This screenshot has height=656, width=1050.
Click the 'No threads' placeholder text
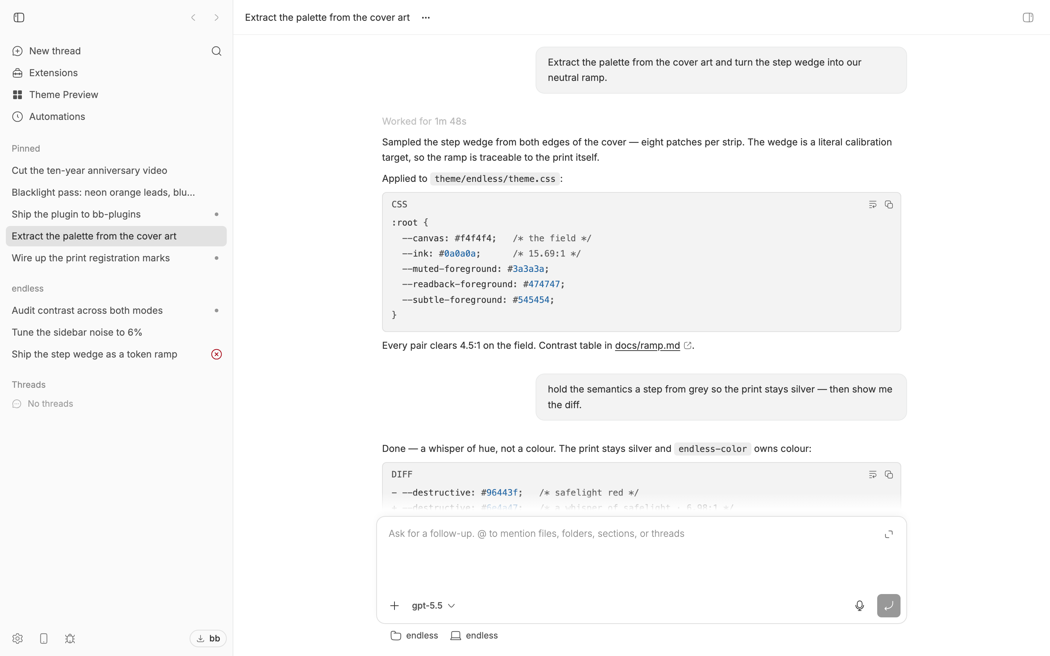click(x=50, y=404)
